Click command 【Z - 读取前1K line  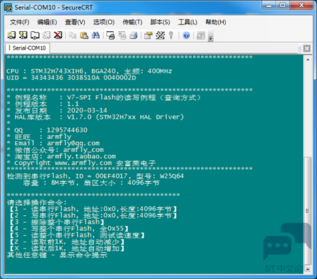point(67,242)
